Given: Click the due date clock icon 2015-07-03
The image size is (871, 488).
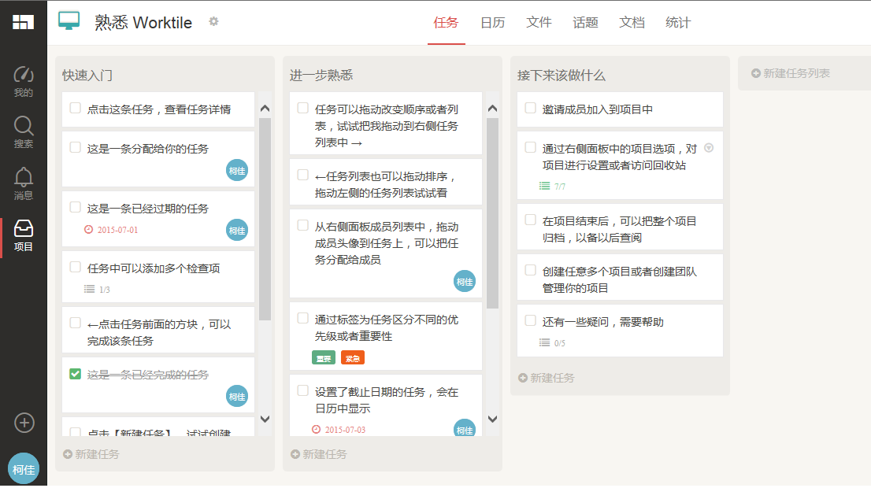Looking at the screenshot, I should [x=316, y=429].
